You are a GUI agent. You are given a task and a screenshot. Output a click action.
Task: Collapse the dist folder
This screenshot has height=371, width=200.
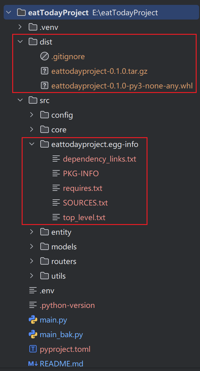click(x=20, y=42)
